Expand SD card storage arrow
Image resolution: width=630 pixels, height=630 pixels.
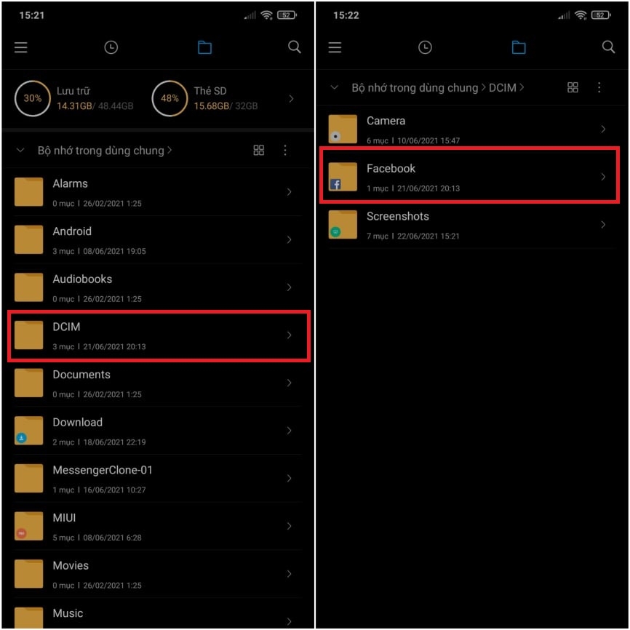coord(291,98)
